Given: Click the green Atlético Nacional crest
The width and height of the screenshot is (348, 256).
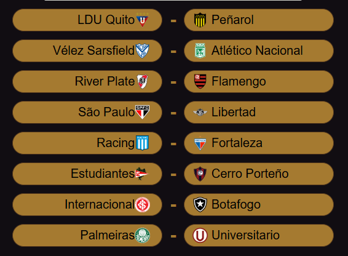Looking at the screenshot, I should [x=200, y=50].
